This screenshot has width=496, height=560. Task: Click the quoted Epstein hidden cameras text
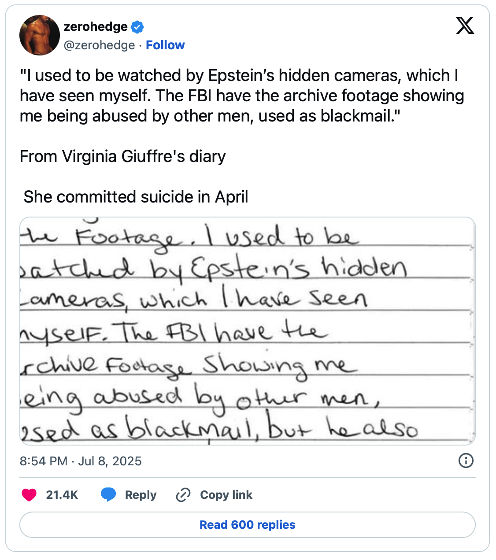[x=241, y=96]
